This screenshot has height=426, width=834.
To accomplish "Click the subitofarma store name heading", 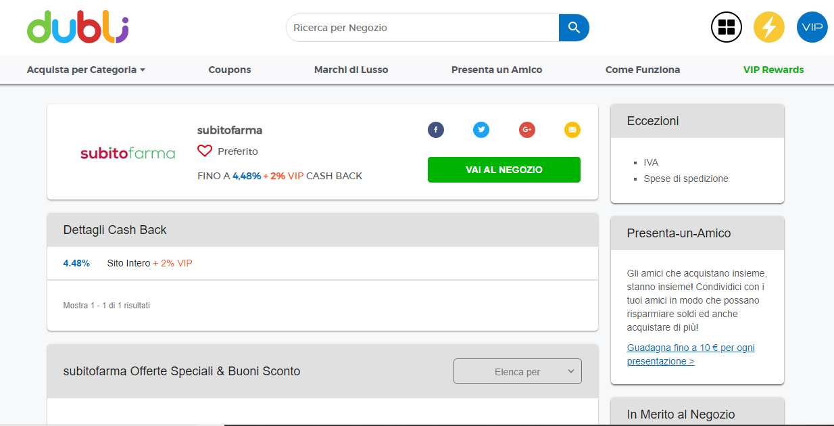I will (230, 130).
